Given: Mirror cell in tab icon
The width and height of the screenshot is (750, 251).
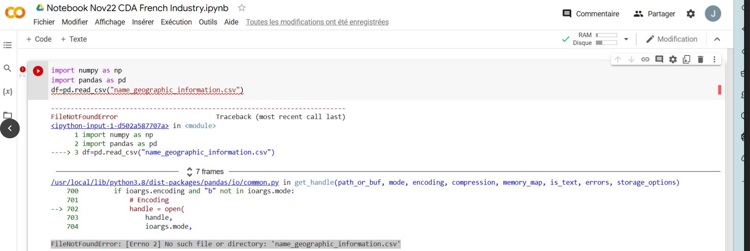Looking at the screenshot, I should [687, 59].
